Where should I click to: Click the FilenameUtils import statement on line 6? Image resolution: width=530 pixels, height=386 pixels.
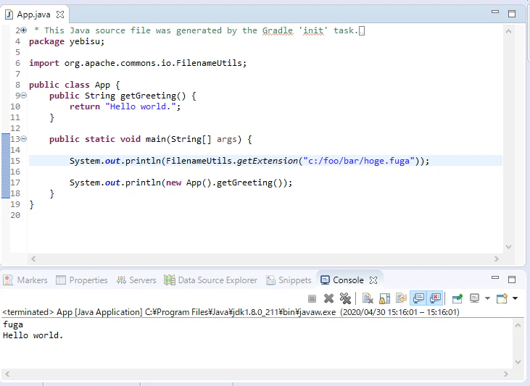click(x=138, y=63)
